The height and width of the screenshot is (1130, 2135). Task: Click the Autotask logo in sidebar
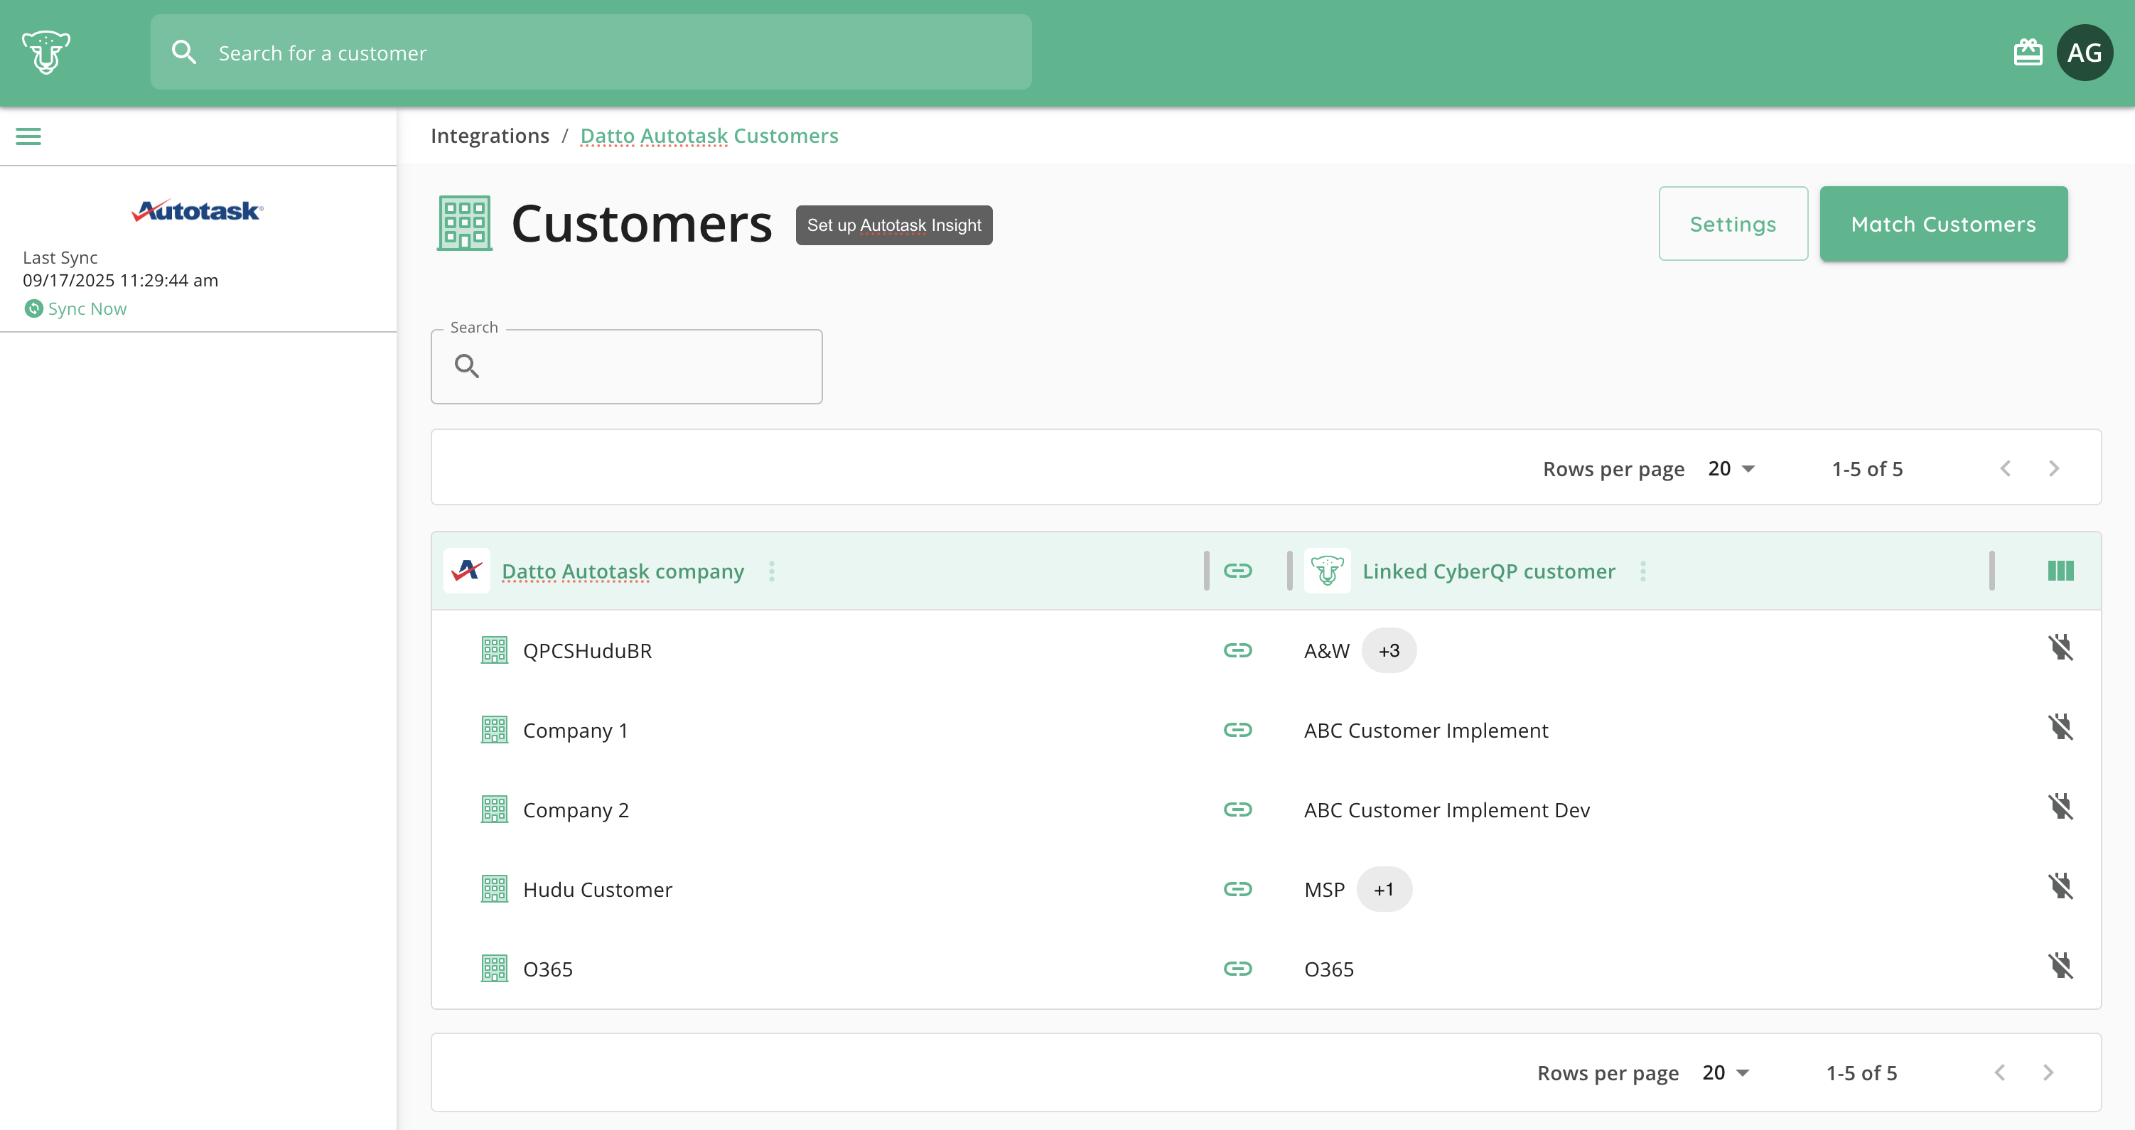[198, 210]
